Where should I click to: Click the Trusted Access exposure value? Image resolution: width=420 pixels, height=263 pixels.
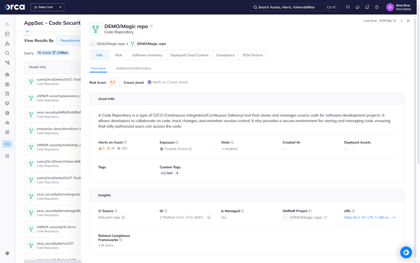[x=176, y=149]
